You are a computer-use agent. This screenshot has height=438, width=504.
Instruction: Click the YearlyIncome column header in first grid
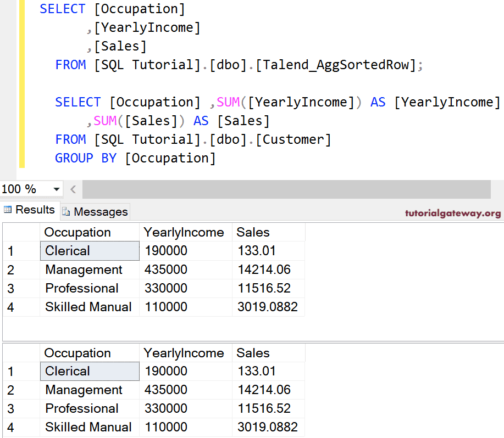tap(184, 232)
